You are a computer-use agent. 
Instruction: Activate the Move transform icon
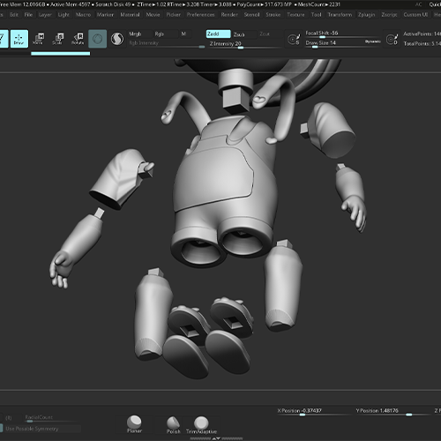pos(39,39)
